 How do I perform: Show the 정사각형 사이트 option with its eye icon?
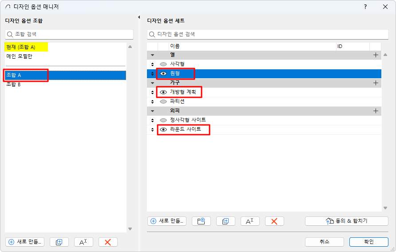(x=163, y=120)
